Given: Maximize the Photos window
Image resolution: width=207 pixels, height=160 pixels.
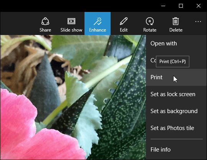Looking at the screenshot, I should [181, 6].
